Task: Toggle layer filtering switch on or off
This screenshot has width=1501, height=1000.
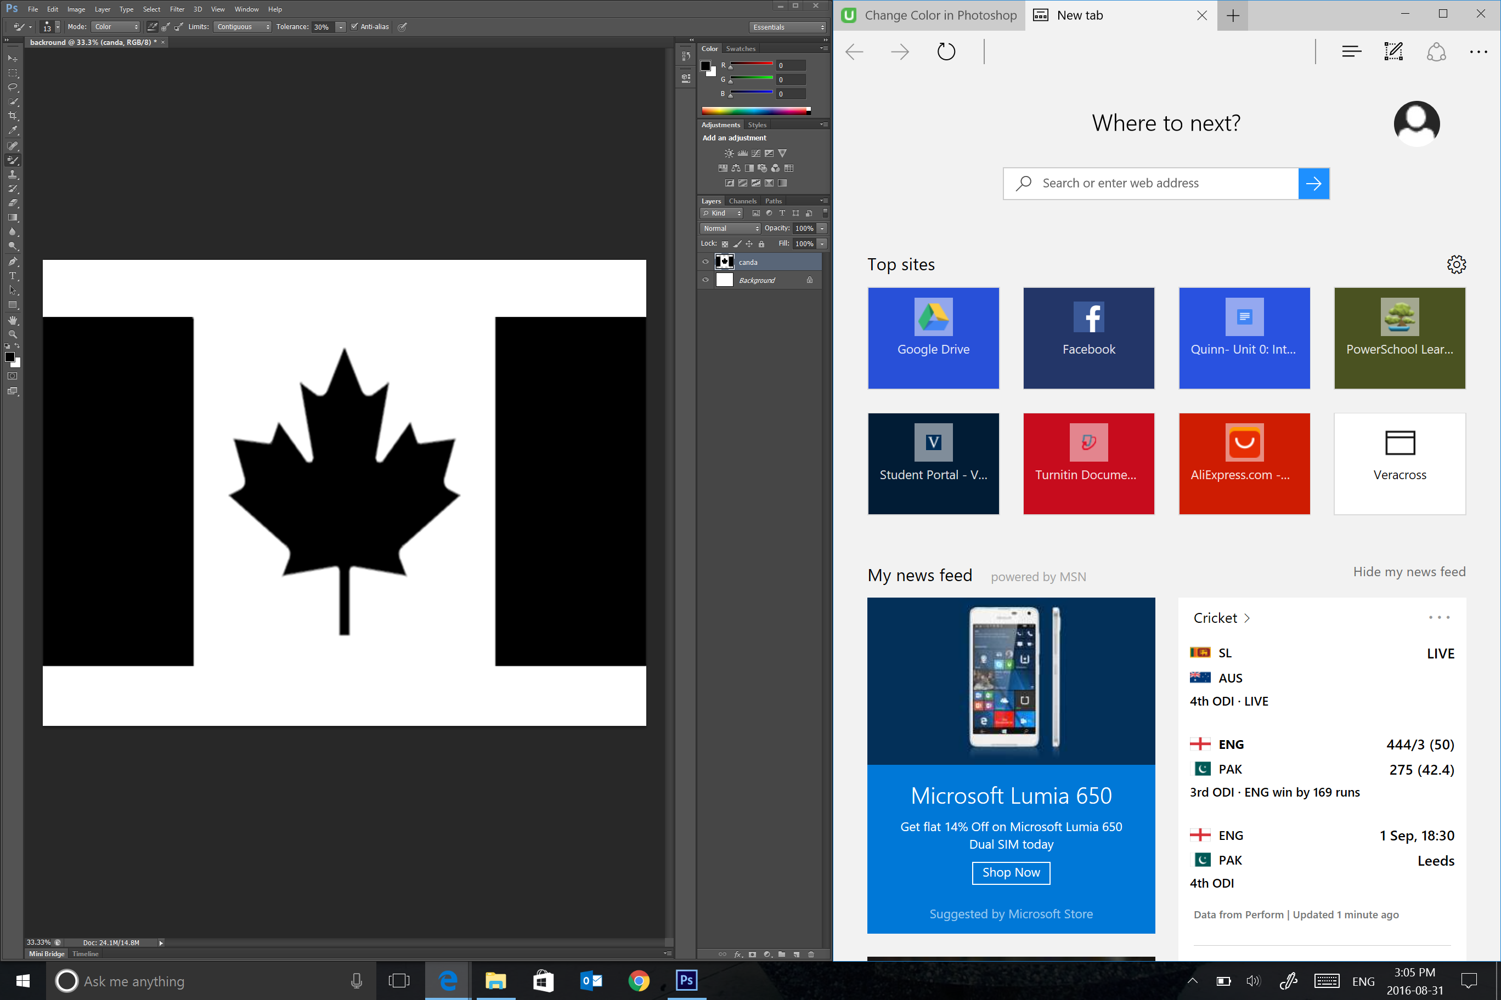Action: [825, 213]
